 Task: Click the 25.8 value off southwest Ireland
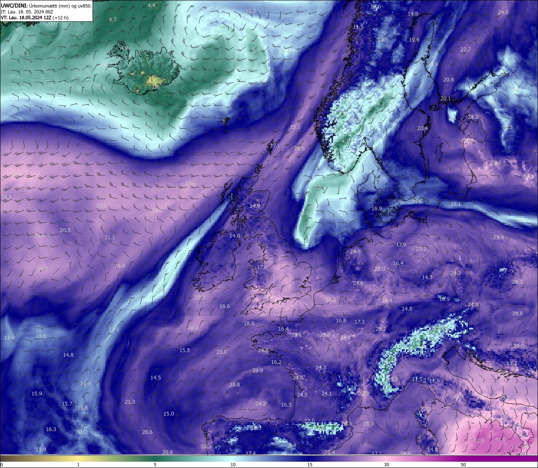tap(200, 298)
